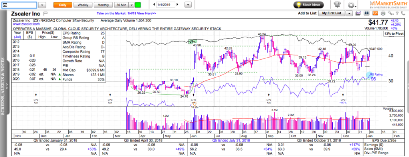
Task: Click the 13% to Pivot label
Action: (394, 33)
